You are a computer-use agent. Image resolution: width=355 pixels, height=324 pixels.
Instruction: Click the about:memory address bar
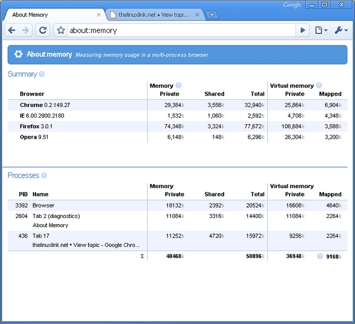coord(181,31)
